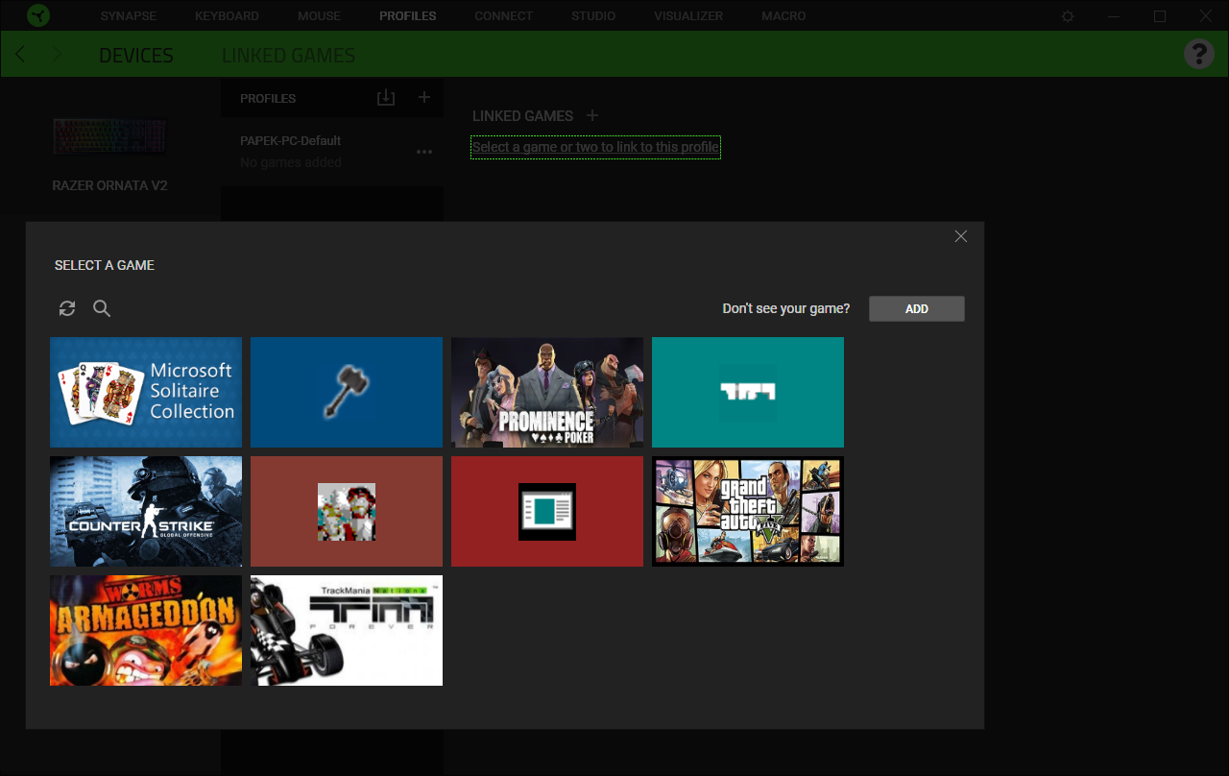Screen dimensions: 1229x776
Task: Click the LINKED GAMES section heading
Action: click(522, 115)
